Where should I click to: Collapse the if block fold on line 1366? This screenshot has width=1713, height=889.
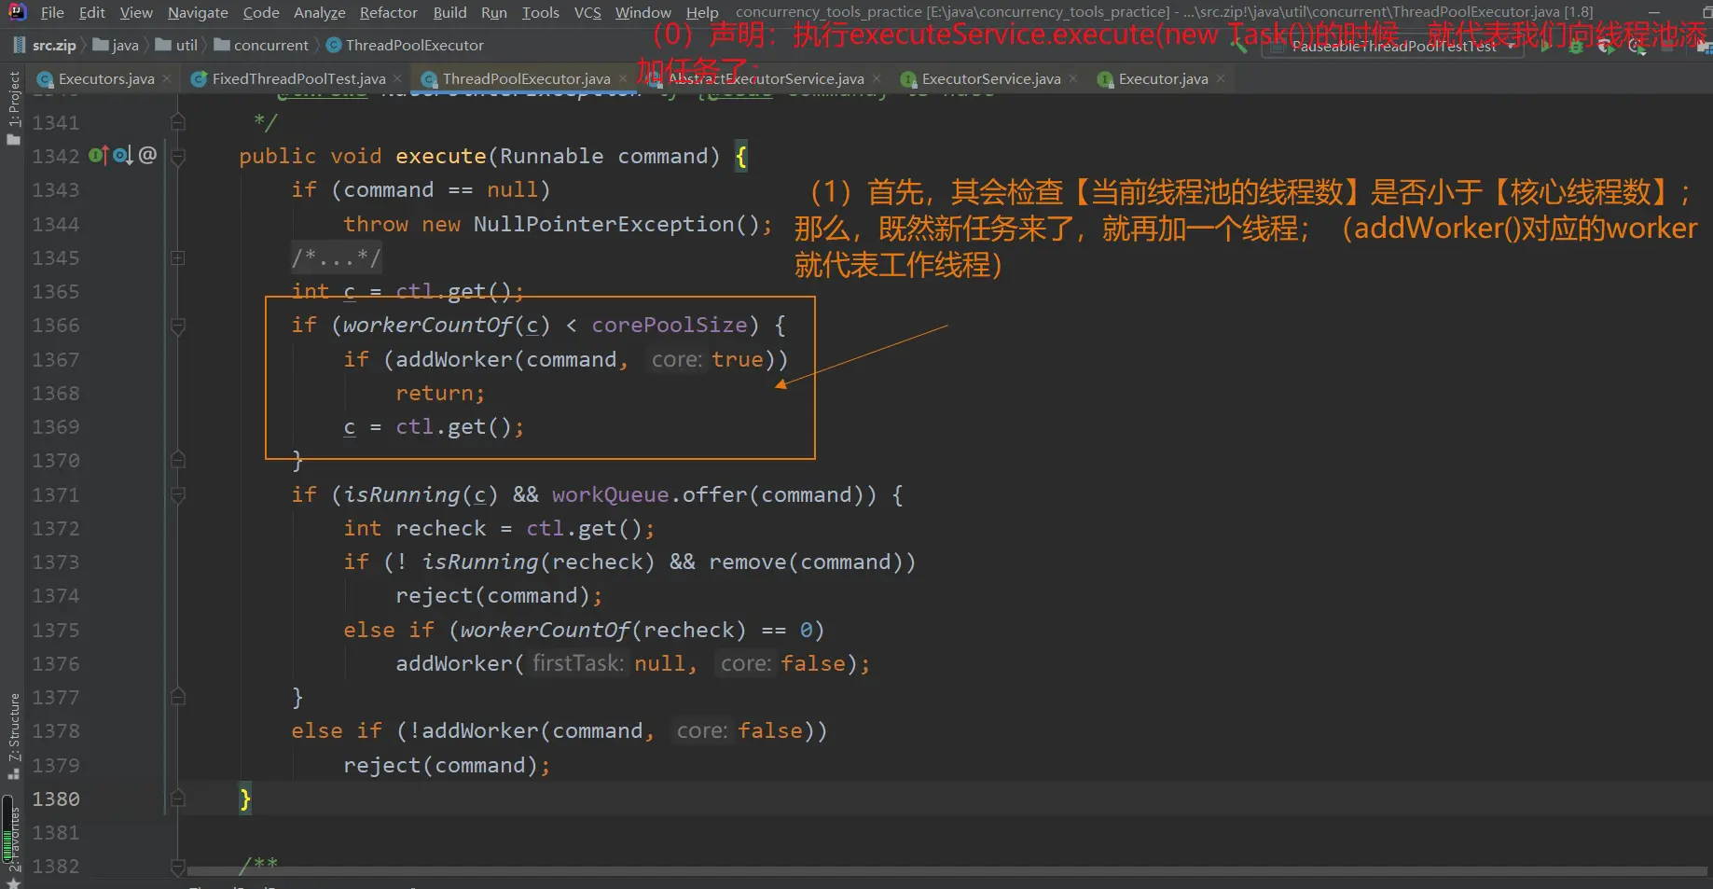(x=178, y=326)
